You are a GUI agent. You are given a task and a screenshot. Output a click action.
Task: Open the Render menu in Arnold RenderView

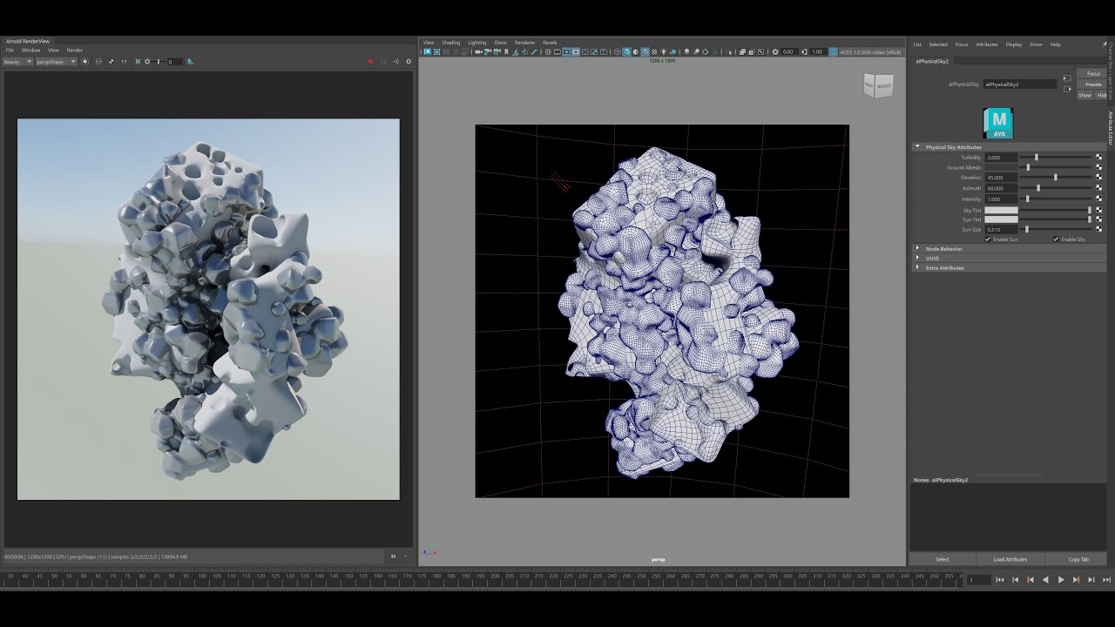pos(75,51)
